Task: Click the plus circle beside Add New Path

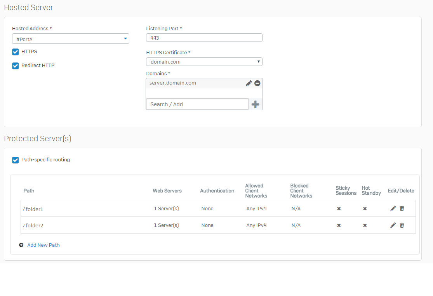Action: [21, 245]
